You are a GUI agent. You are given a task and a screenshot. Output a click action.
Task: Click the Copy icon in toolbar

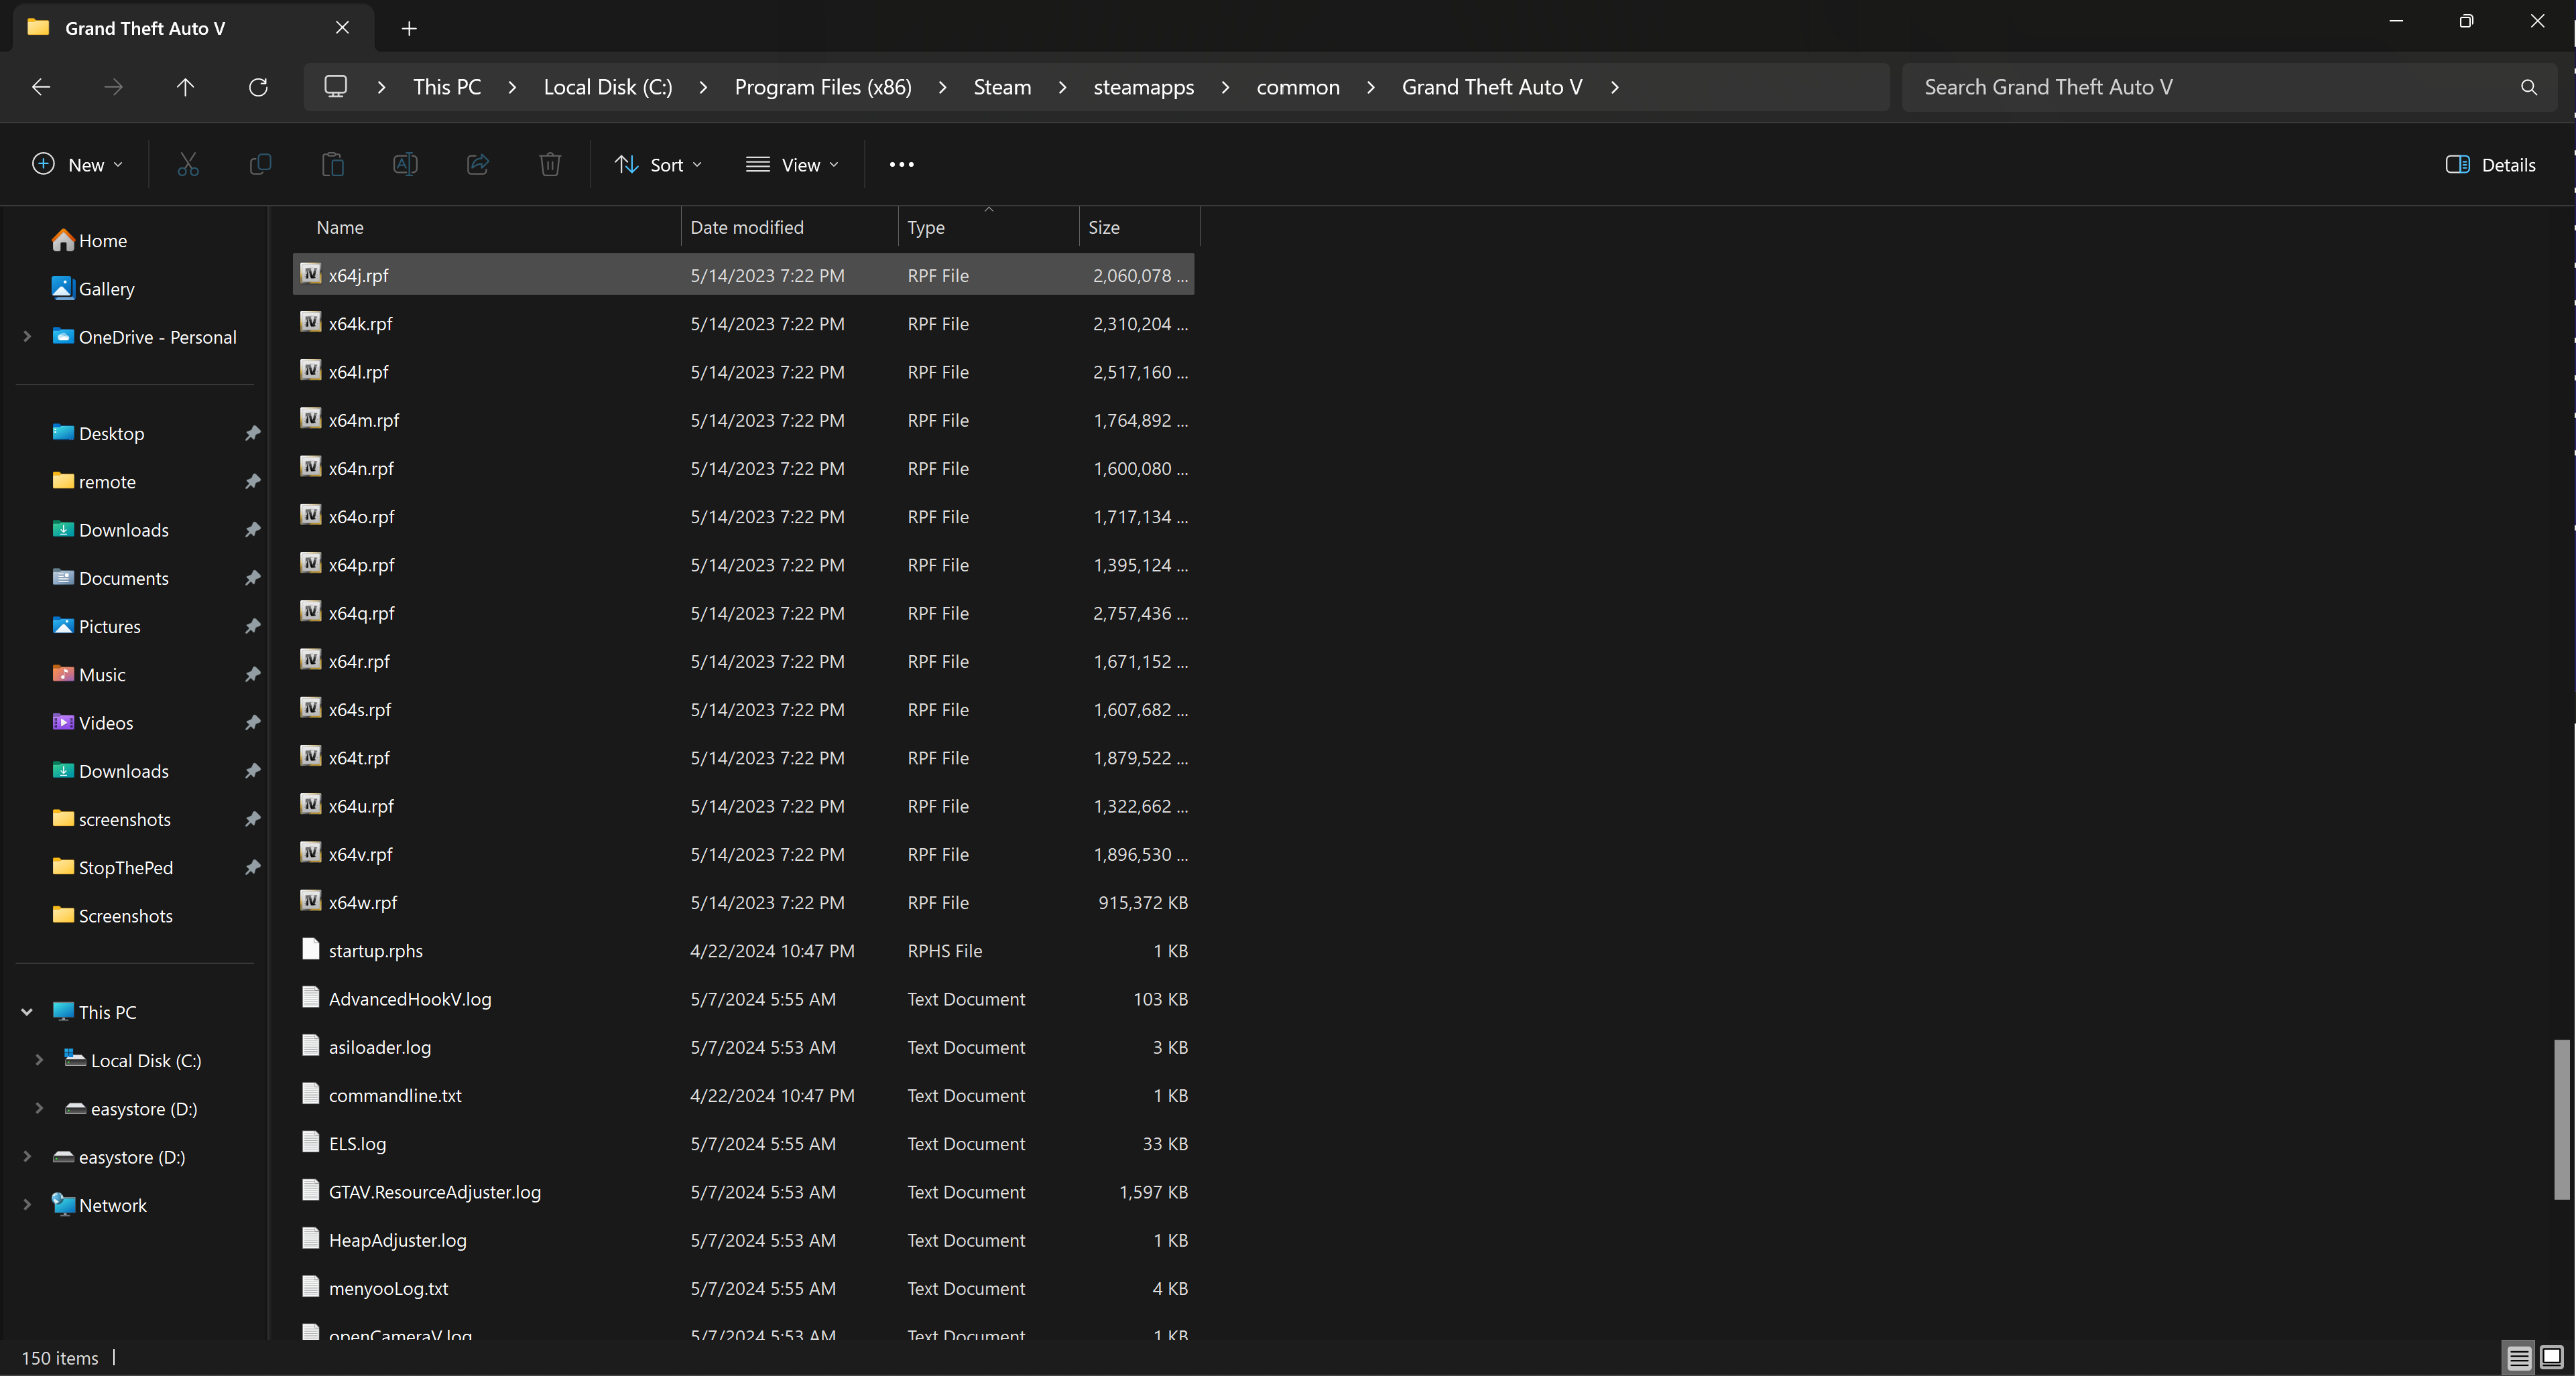click(x=260, y=165)
